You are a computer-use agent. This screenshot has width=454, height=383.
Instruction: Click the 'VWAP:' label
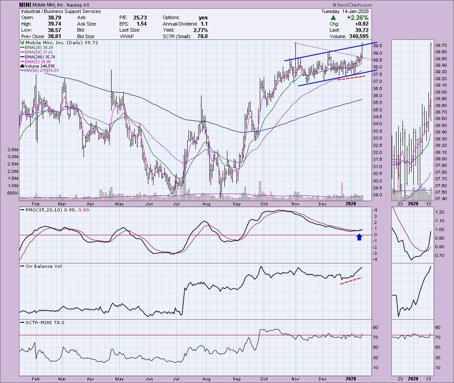(127, 36)
